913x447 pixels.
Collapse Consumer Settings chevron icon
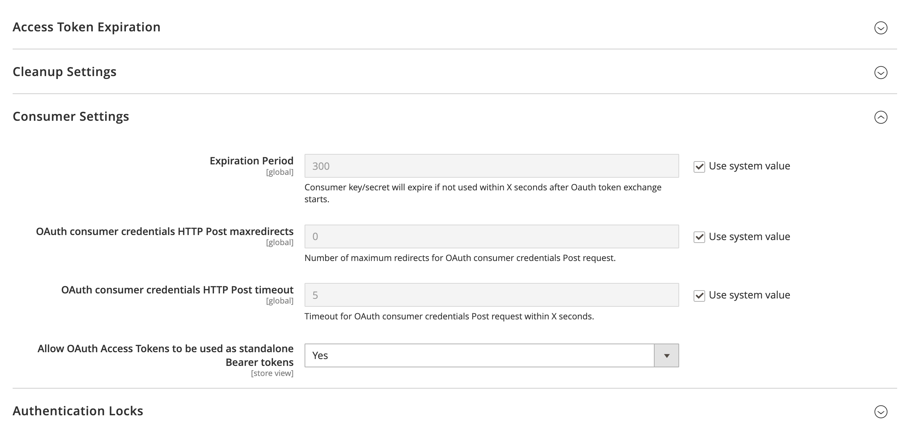881,117
